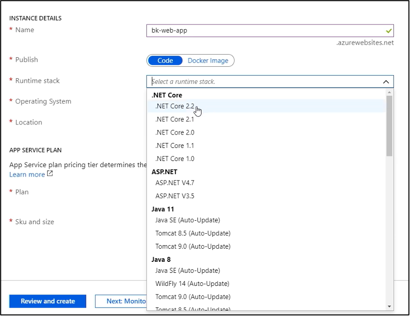Open the Learn more link
Image resolution: width=410 pixels, height=316 pixels.
click(27, 175)
